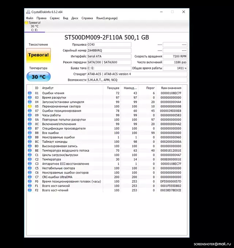Click the power-on count value 1186 раз
This screenshot has width=234, height=248.
[x=175, y=62]
